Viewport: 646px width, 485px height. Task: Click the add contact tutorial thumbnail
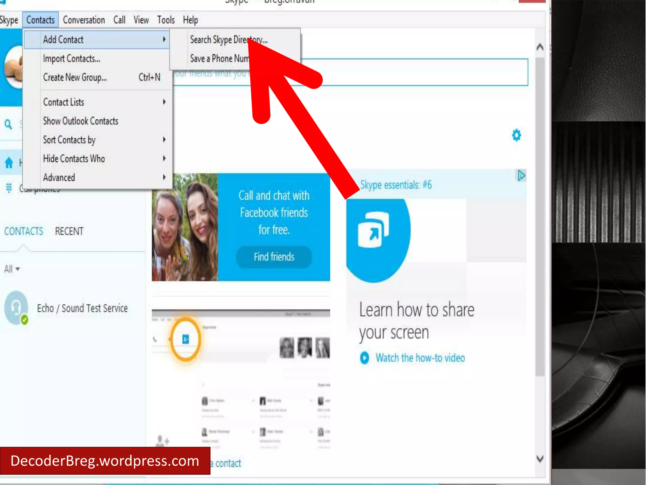(x=241, y=379)
